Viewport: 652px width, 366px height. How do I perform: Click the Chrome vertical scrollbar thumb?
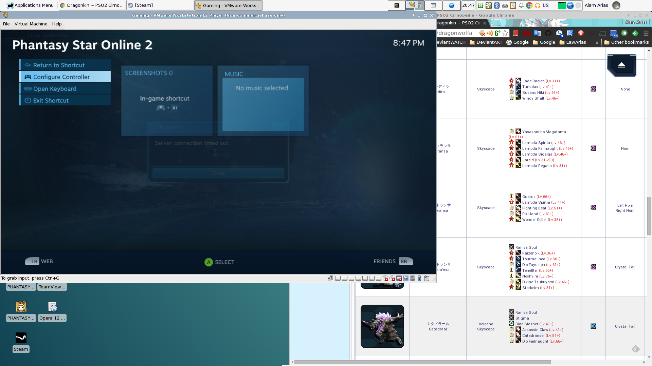(x=649, y=216)
